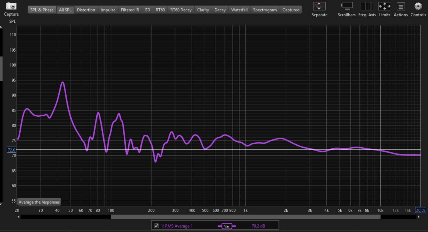
Task: Uncheck the RMS Average 1 trace checkbox
Action: 156,226
